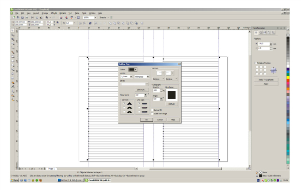Click the Export toolbar icon
301x190 pixels.
click(x=66, y=18)
